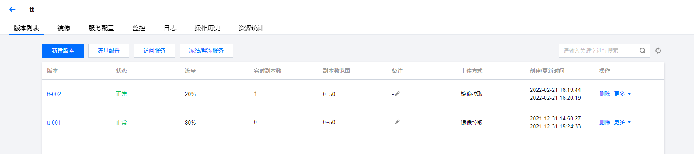Expand 更多 dropdown for tt-001

coord(623,122)
